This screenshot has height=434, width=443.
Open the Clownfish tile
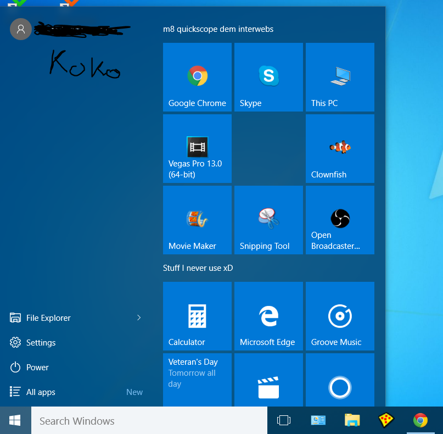click(x=340, y=148)
